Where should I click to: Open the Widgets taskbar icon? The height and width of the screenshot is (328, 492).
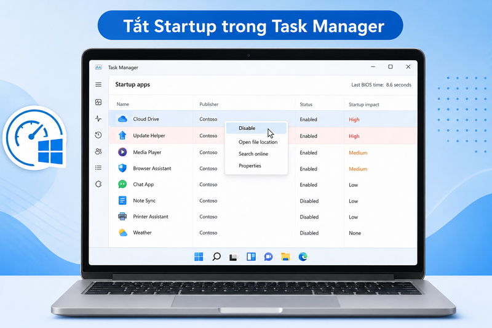point(251,257)
